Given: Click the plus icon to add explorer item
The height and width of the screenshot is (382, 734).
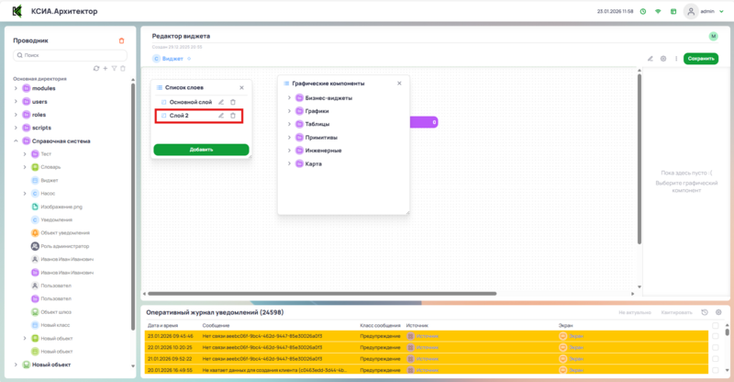Looking at the screenshot, I should pyautogui.click(x=105, y=68).
